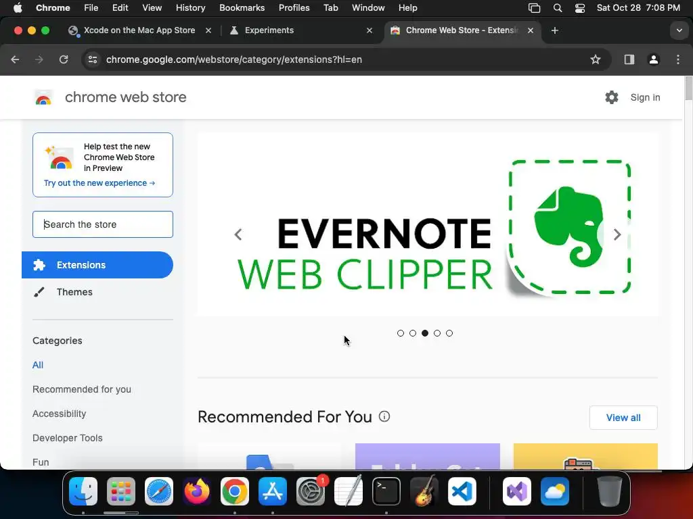Image resolution: width=693 pixels, height=519 pixels.
Task: Filter by Recommended for you category
Action: (82, 389)
